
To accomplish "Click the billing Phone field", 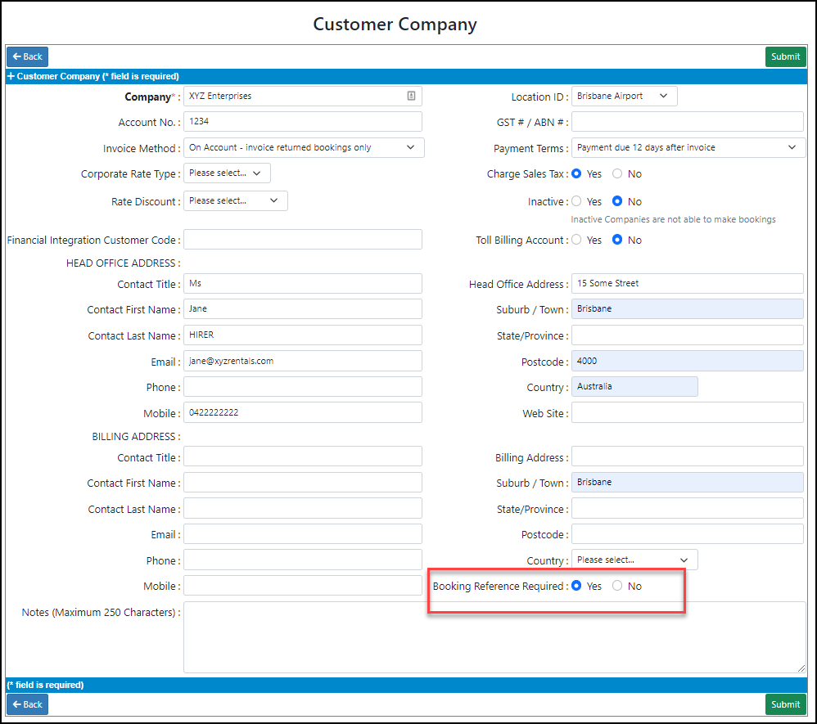I will pos(303,560).
